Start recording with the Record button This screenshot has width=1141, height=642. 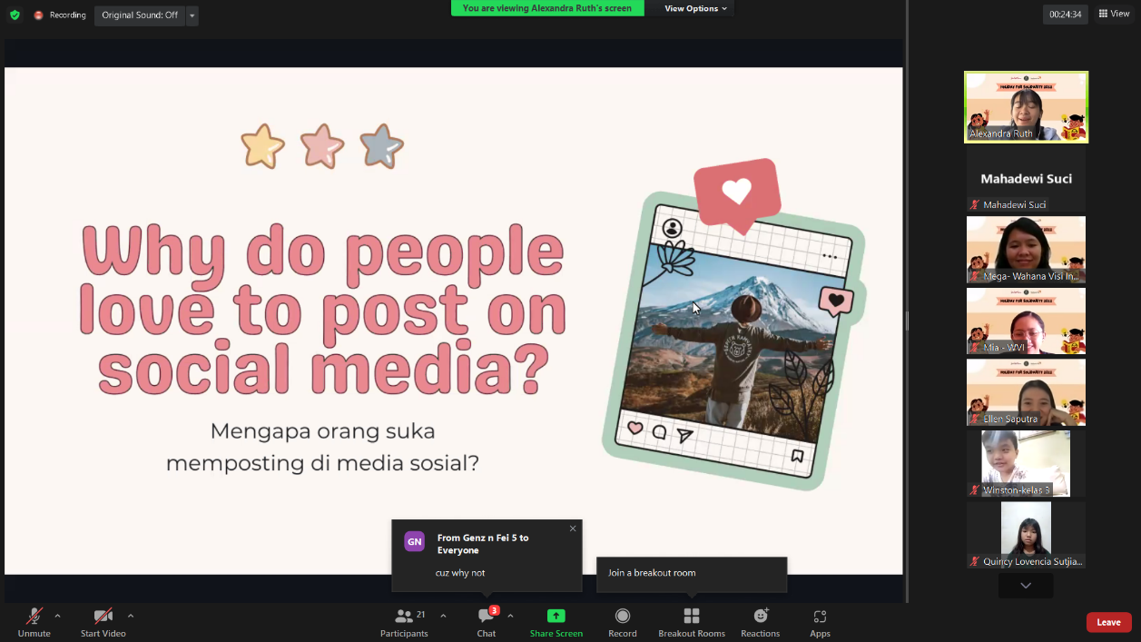[622, 622]
